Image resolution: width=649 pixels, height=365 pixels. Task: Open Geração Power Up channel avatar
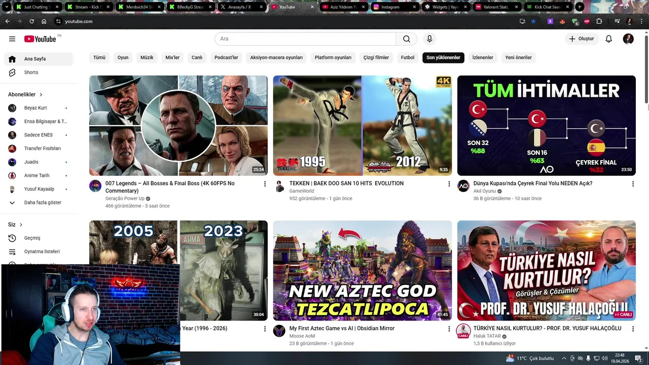point(95,186)
